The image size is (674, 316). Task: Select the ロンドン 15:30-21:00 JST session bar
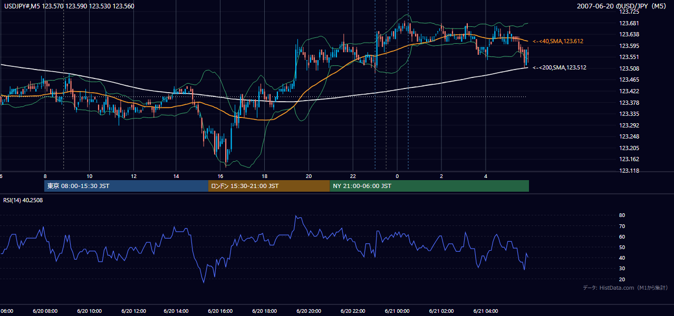(x=269, y=186)
